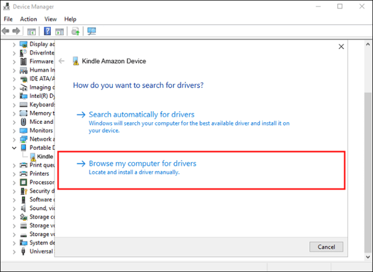
Task: Choose Browse my computer for drivers
Action: (142, 163)
